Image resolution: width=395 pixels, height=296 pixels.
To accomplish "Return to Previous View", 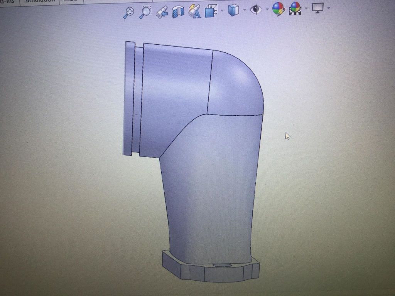I will coord(162,11).
